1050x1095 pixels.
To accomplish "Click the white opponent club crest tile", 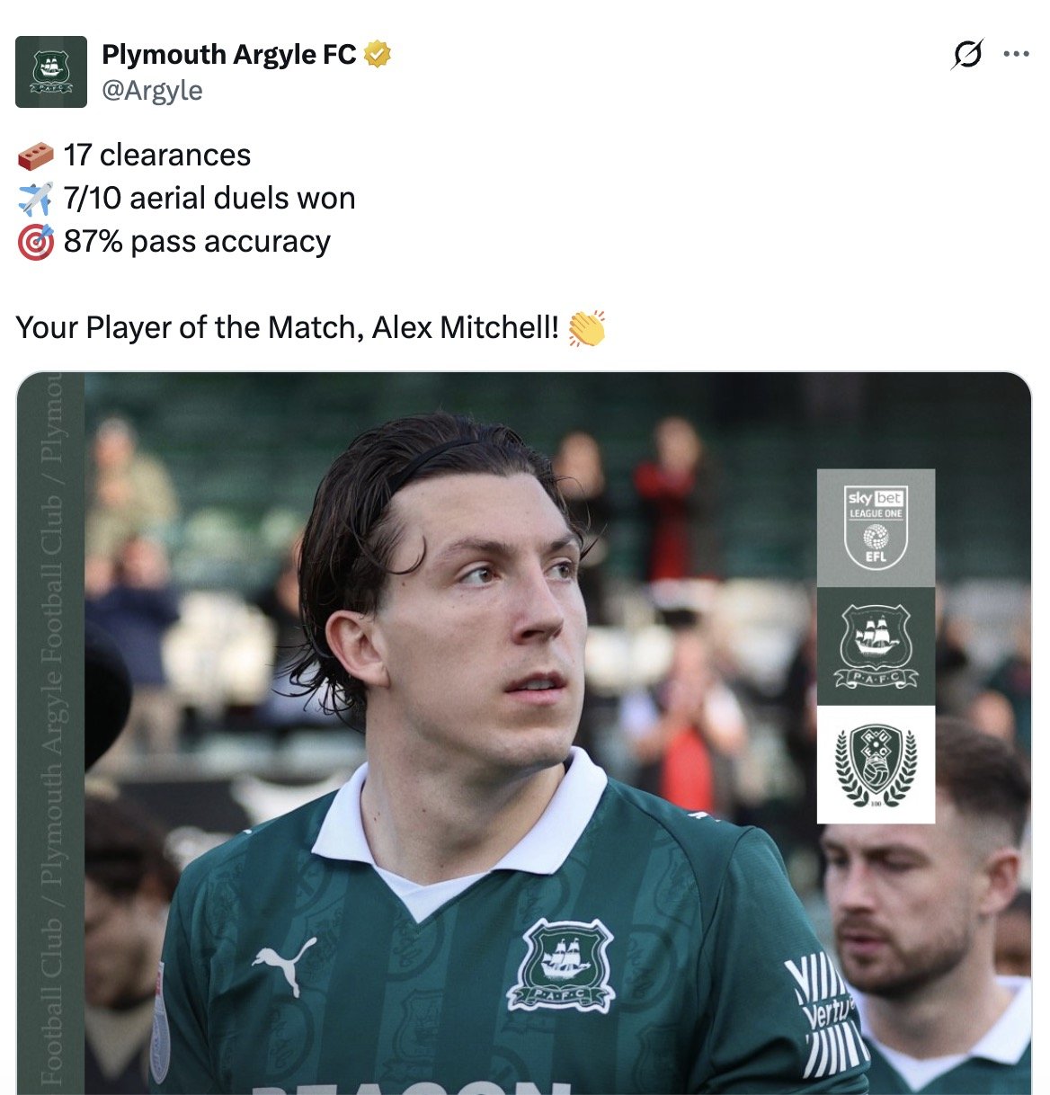I will click(876, 764).
